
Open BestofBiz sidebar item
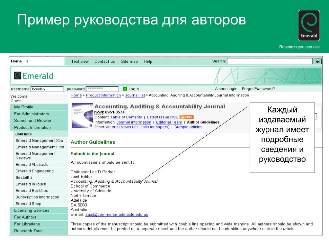click(x=41, y=178)
